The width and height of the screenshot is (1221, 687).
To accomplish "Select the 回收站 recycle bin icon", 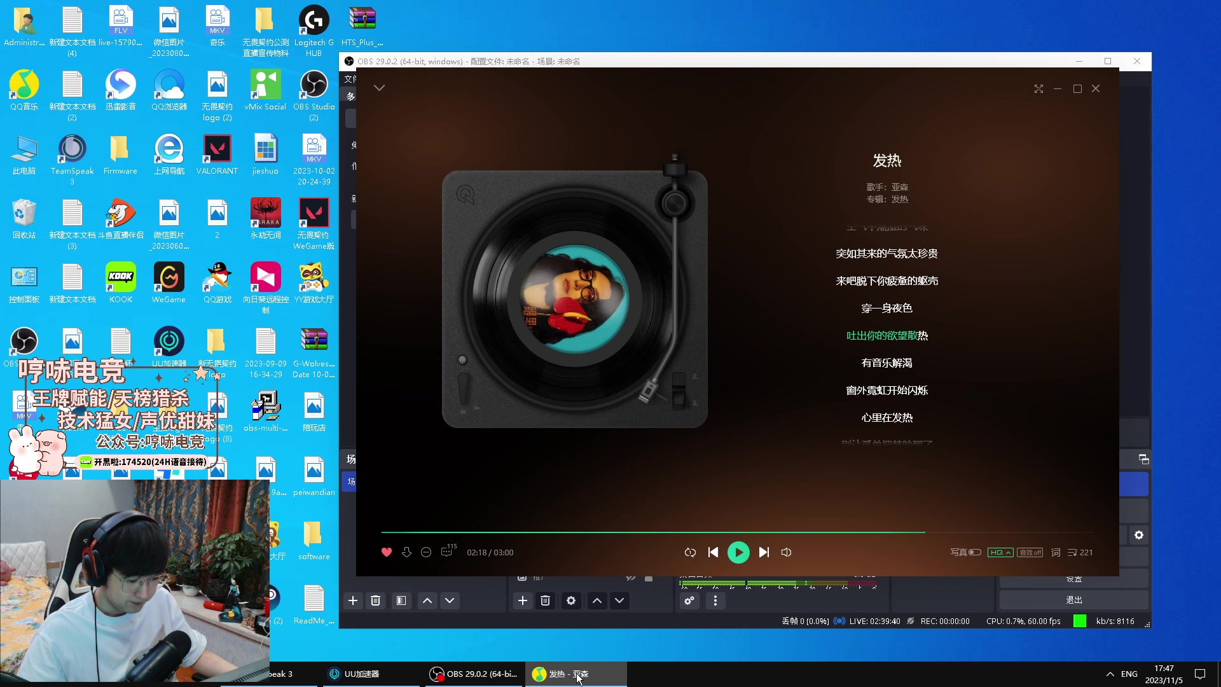I will (24, 219).
